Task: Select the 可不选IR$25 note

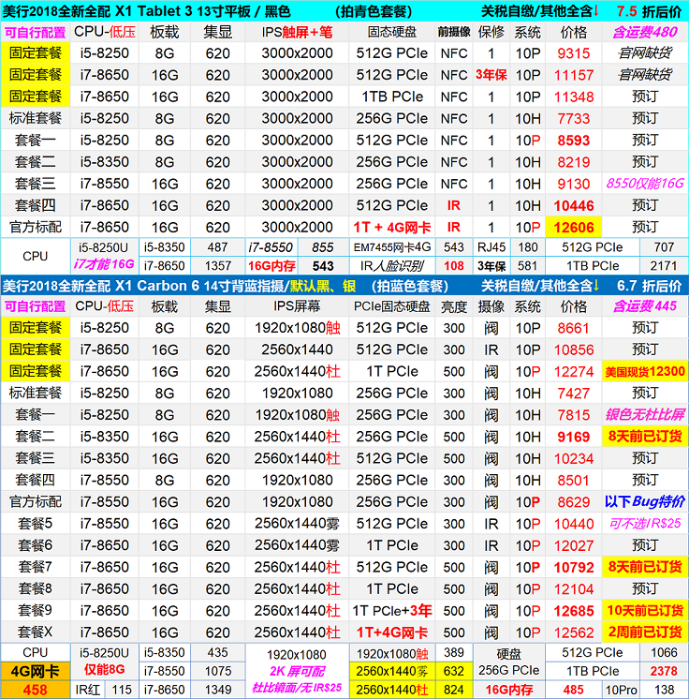Action: coord(645,524)
